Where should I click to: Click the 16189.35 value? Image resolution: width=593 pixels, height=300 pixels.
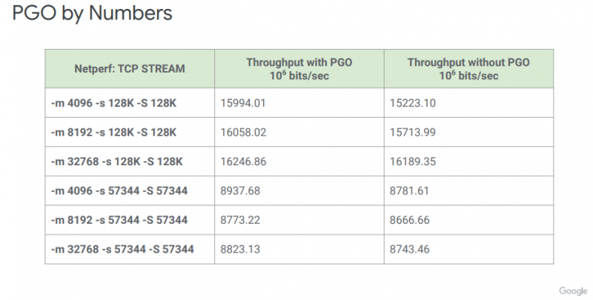(413, 161)
